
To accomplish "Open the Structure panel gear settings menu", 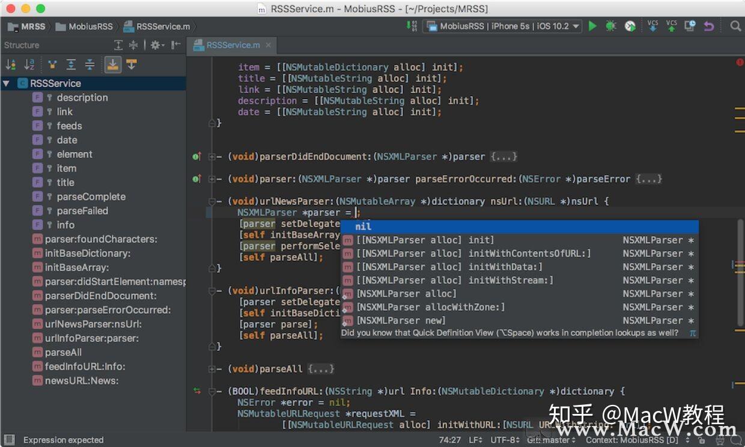I will pyautogui.click(x=156, y=45).
